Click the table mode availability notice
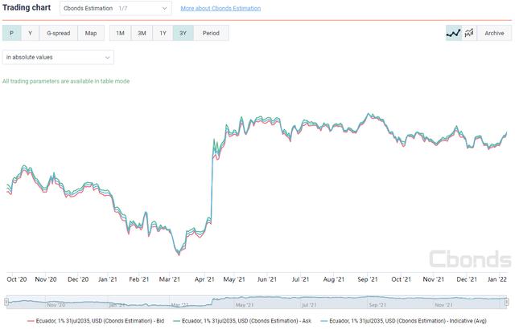Screen dimensions: 515x329 (66, 81)
